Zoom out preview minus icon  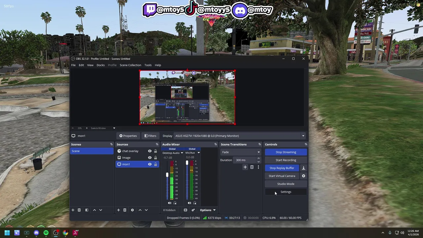tap(73, 128)
